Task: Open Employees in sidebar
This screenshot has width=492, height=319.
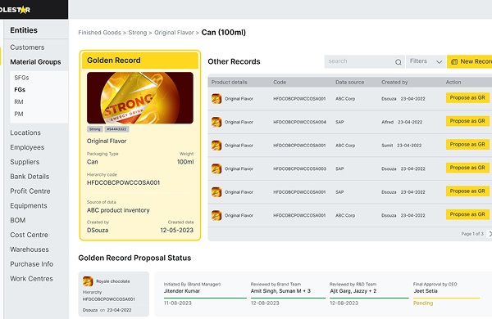Action: 27,147
